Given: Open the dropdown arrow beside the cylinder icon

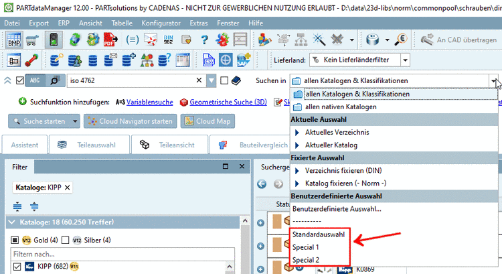Looking at the screenshot, I should pyautogui.click(x=387, y=40).
